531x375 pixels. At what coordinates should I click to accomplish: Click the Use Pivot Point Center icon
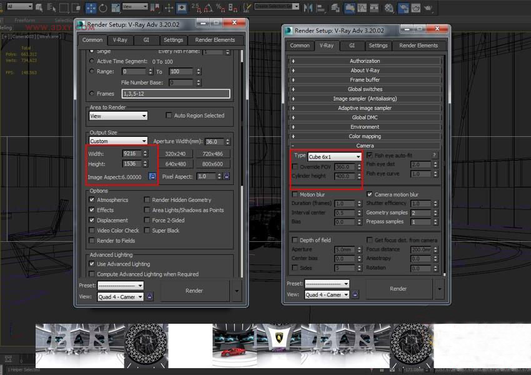click(156, 7)
